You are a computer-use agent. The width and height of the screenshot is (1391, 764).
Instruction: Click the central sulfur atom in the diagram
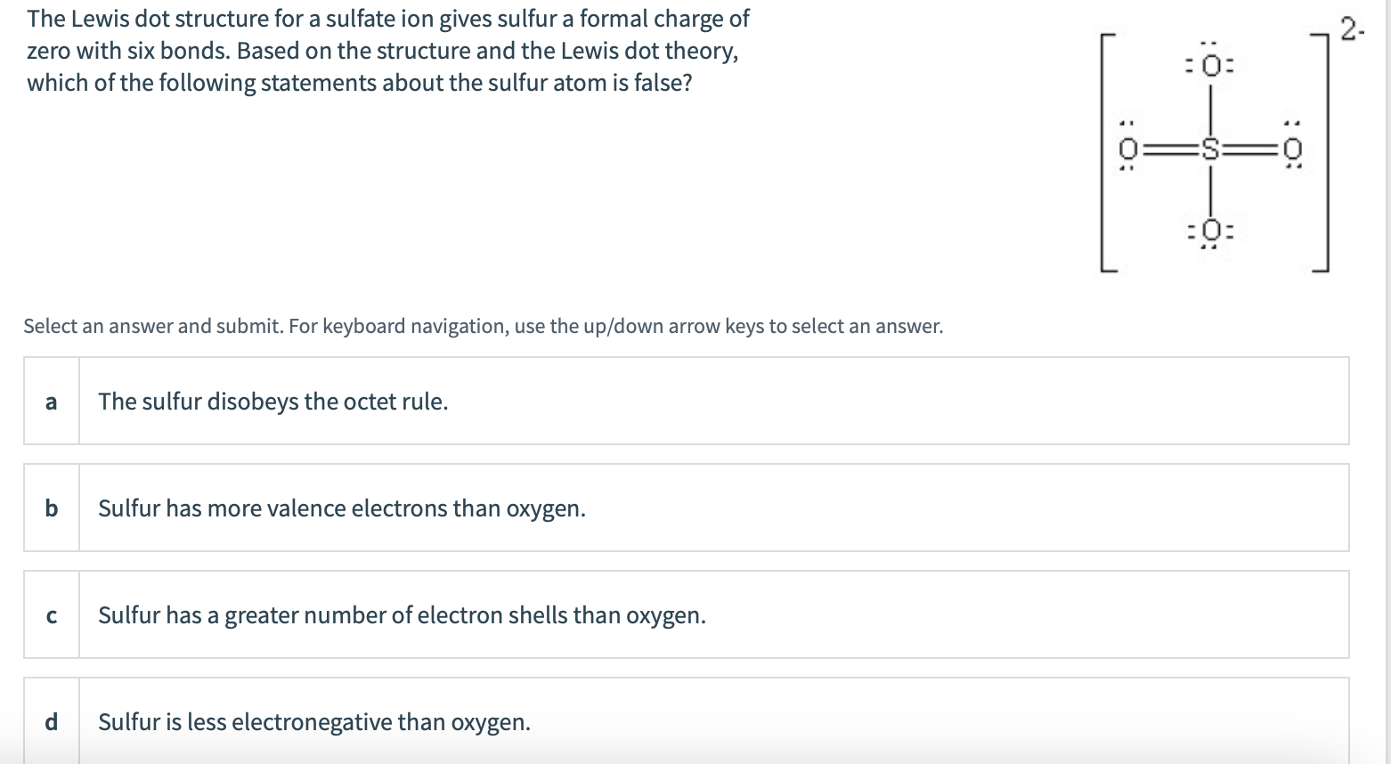pyautogui.click(x=1211, y=150)
